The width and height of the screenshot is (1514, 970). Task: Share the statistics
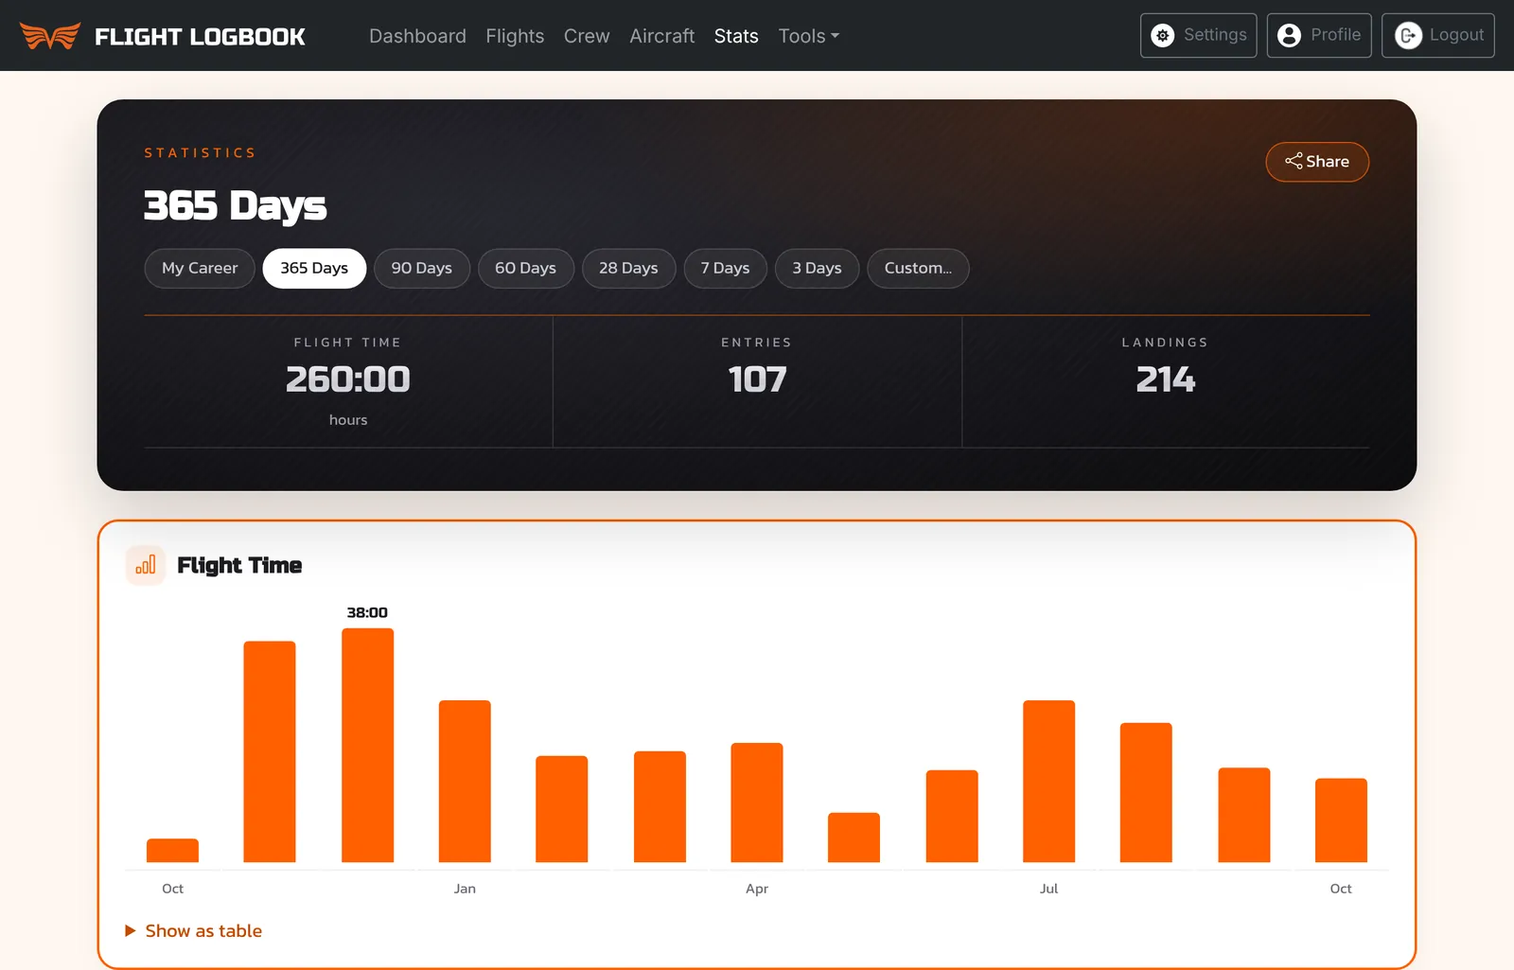1317,162
